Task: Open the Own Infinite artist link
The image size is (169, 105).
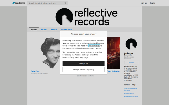Action: point(113,71)
